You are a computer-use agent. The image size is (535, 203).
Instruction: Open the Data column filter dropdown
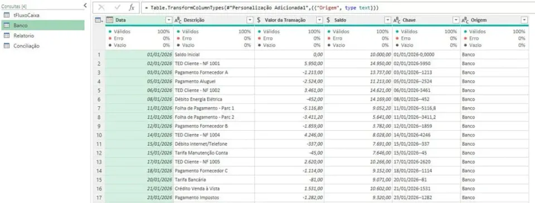tap(169, 20)
